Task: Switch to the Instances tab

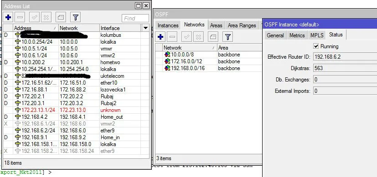Action: pos(168,25)
